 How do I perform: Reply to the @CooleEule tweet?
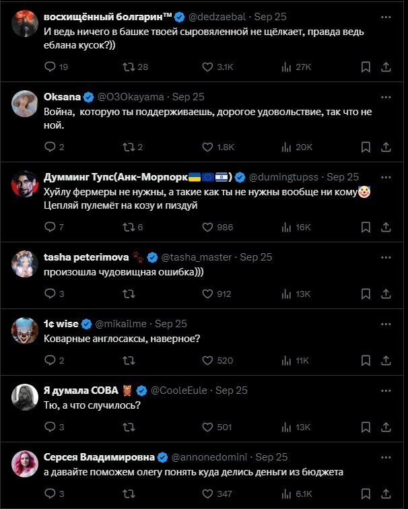[x=50, y=426]
